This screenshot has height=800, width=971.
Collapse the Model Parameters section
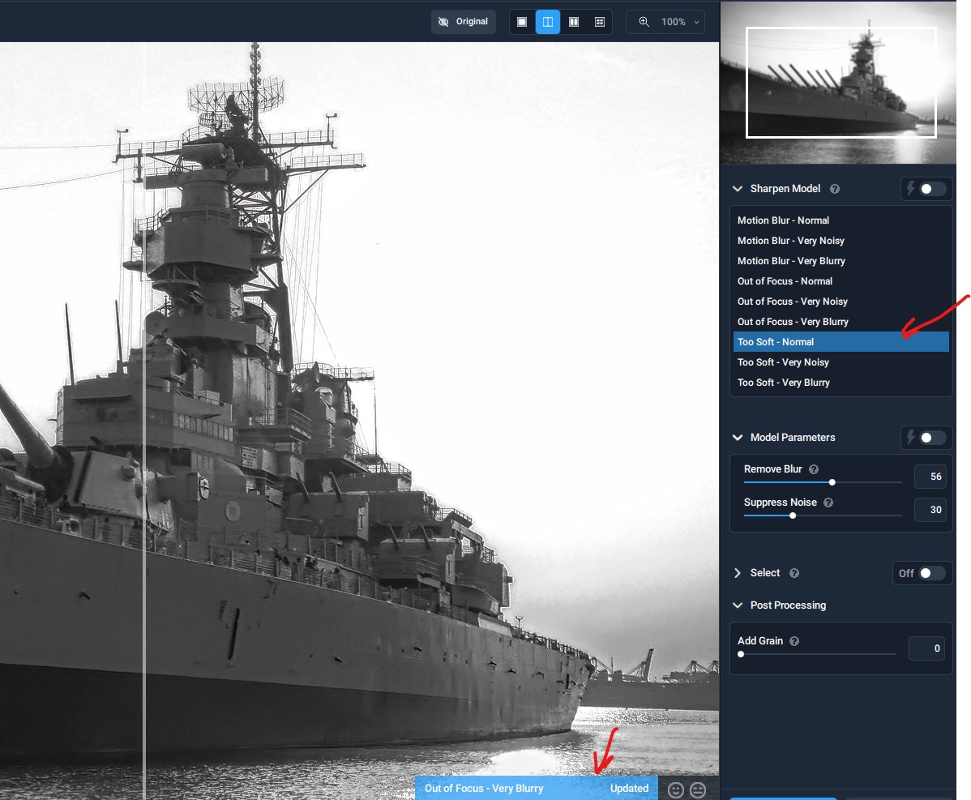(738, 438)
